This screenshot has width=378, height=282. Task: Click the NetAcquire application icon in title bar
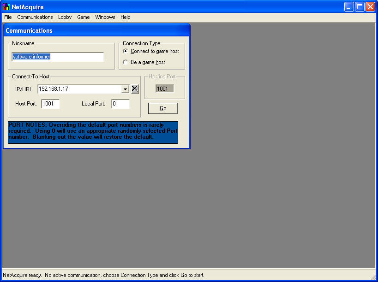click(x=6, y=7)
